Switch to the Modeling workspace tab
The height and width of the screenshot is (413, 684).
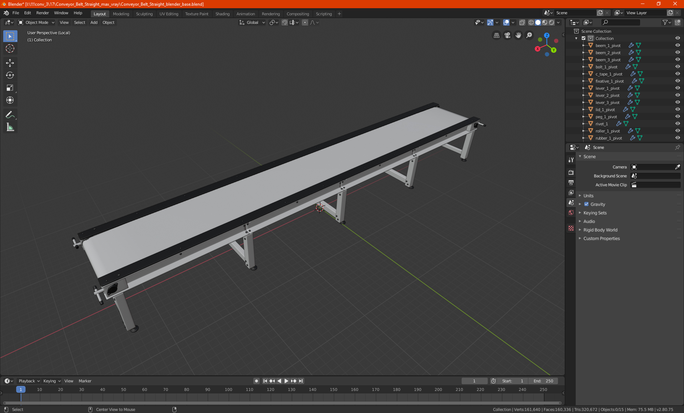pos(121,14)
